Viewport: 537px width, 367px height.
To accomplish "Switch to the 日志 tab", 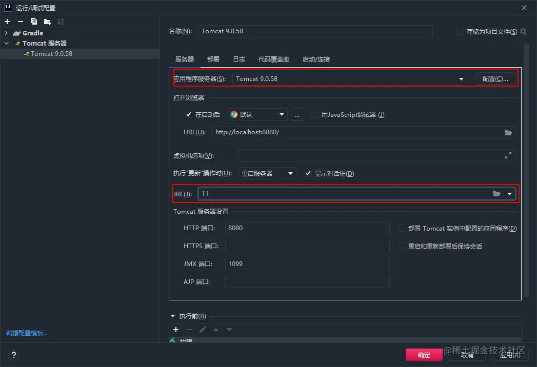I will [x=239, y=59].
